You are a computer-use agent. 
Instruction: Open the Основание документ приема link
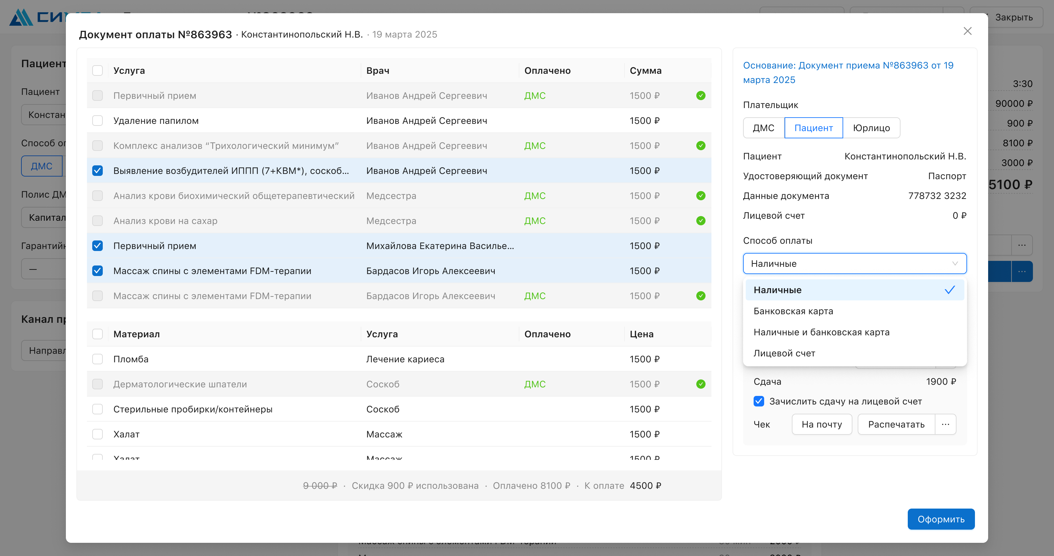848,73
